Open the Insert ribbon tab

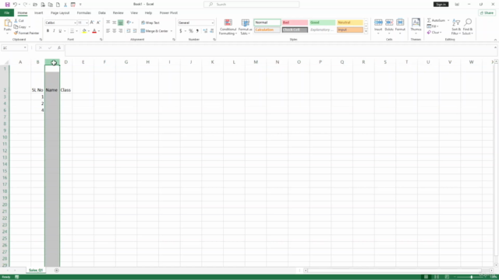click(38, 12)
